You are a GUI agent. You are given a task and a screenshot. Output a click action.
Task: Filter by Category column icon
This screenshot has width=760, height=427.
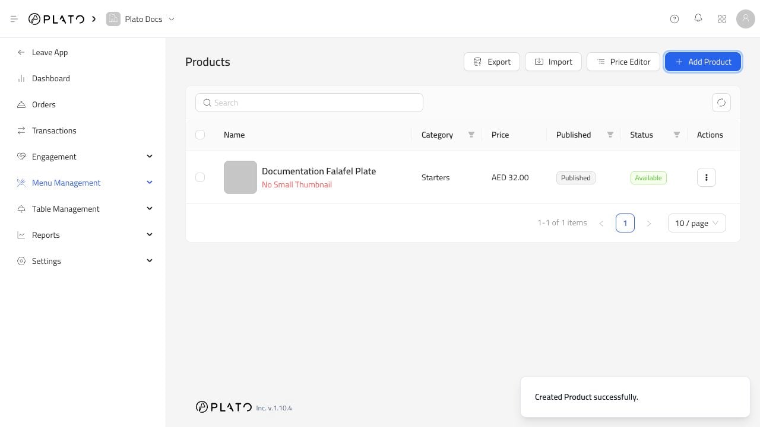(471, 135)
